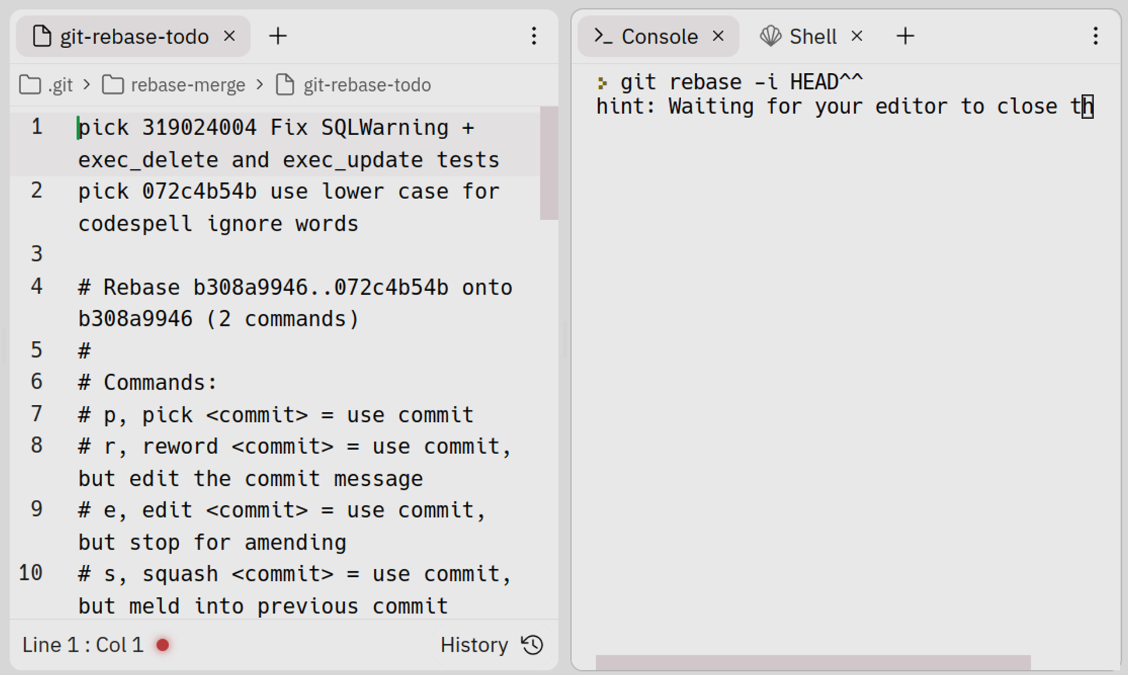Expand the breadcrumb chevron after .git
The height and width of the screenshot is (675, 1128).
point(86,85)
